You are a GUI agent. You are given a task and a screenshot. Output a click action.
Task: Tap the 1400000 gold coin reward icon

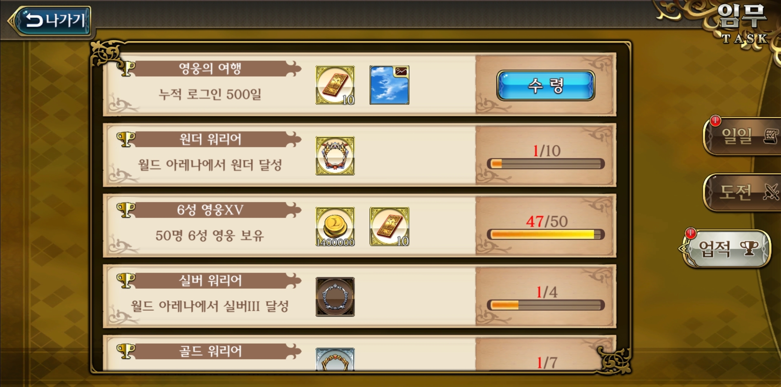click(x=335, y=226)
